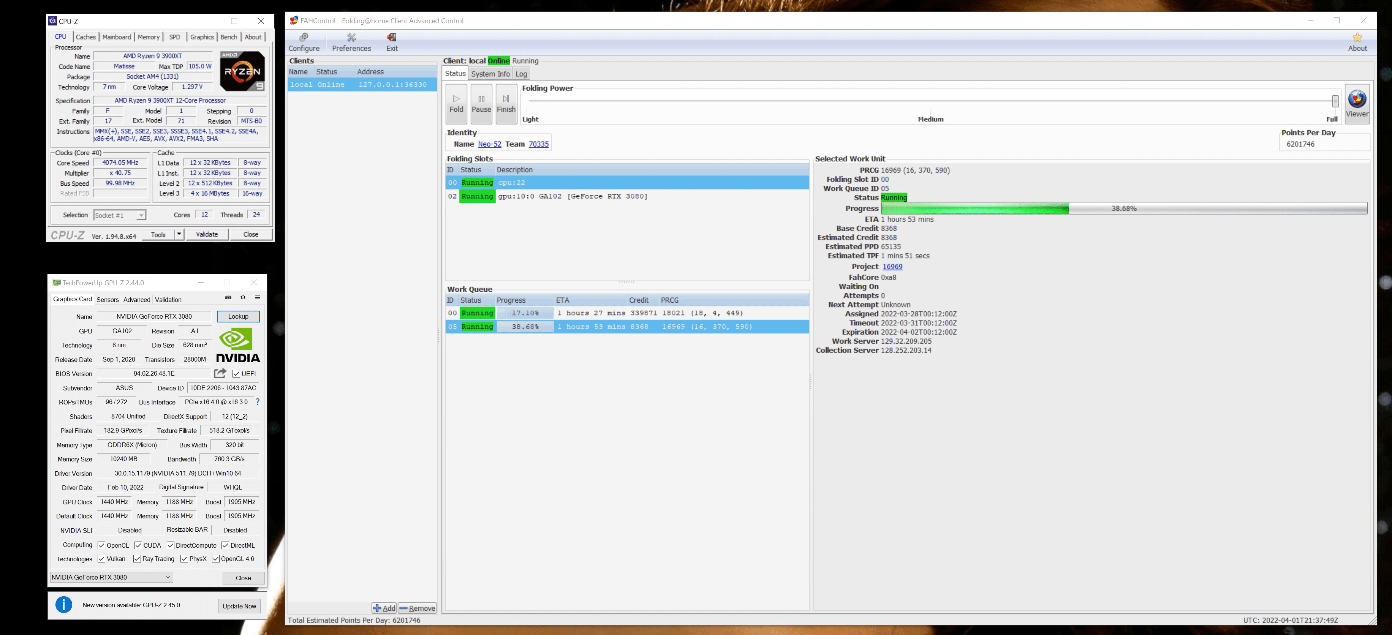Screen dimensions: 1392x635
Task: Open the Socket #1 selection dropdown in CPU-Z
Action: pyautogui.click(x=119, y=215)
